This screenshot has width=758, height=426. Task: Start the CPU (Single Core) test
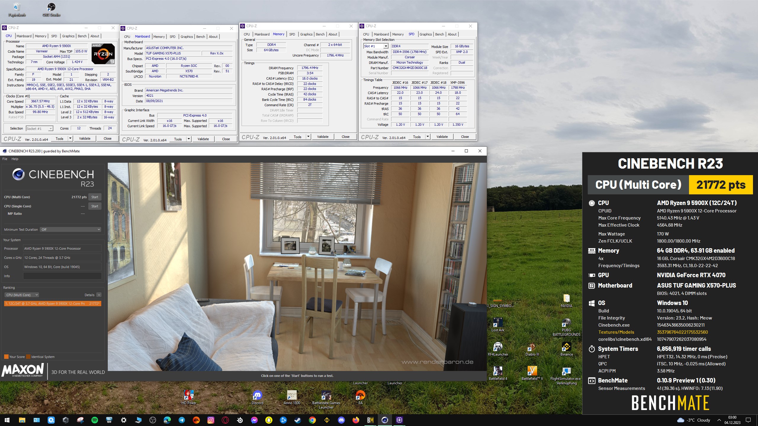pos(95,206)
